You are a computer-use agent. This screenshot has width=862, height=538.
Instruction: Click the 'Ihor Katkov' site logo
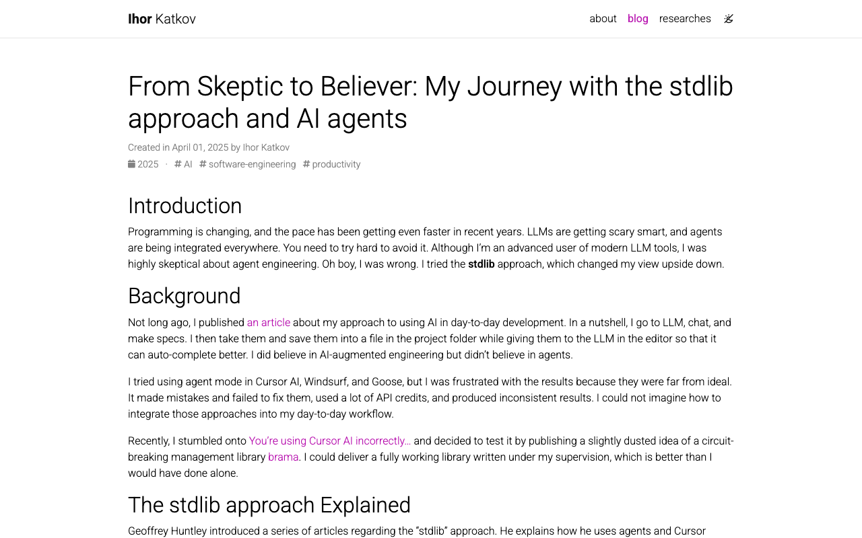click(x=162, y=18)
